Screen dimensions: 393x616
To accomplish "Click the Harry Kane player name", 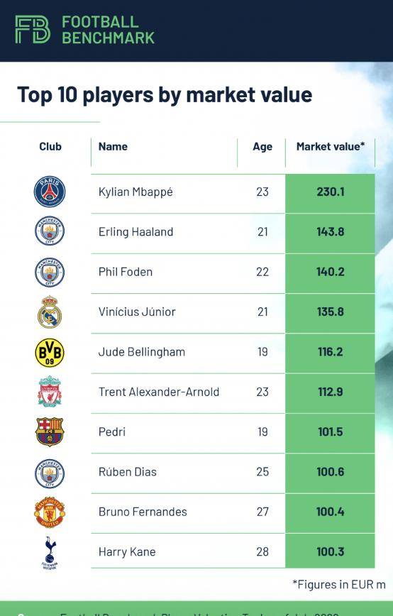I will coord(127,551).
